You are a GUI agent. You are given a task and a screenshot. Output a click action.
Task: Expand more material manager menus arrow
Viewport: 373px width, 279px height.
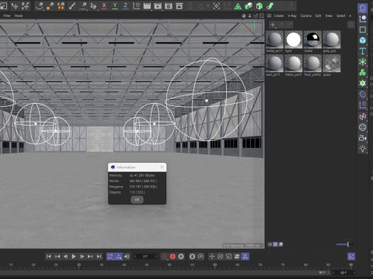(350, 15)
